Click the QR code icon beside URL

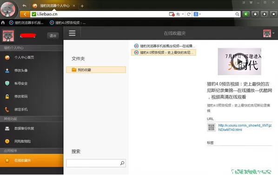[212, 127]
